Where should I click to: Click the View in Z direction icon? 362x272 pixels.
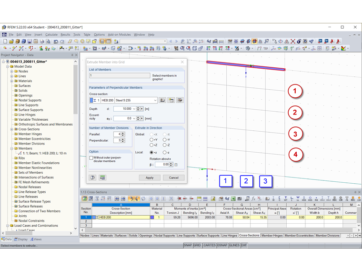(x=221, y=48)
